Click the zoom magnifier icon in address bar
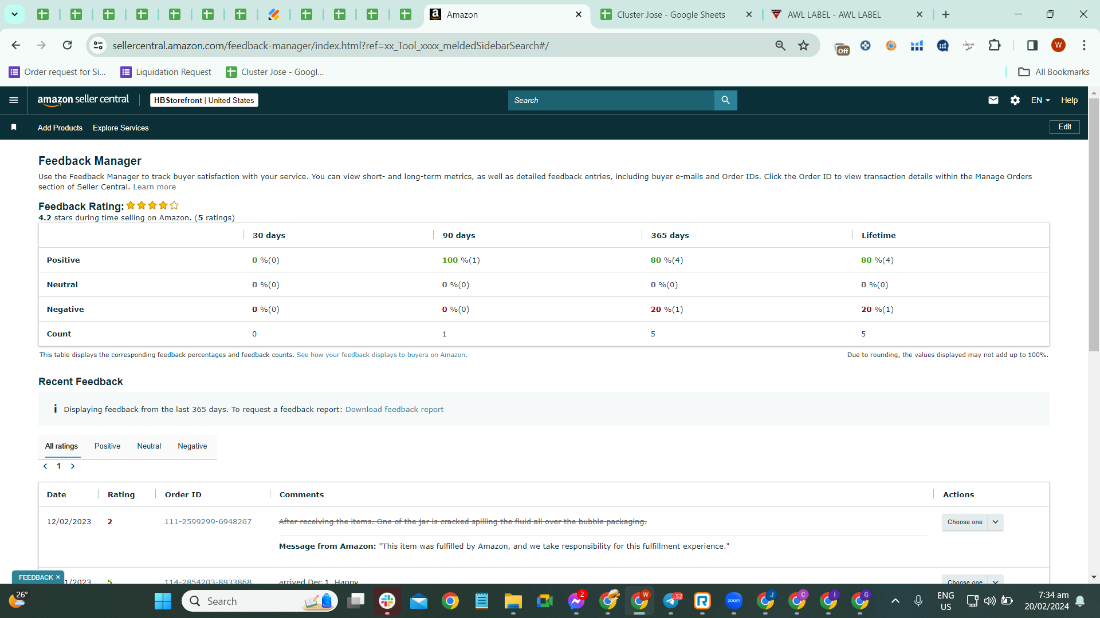This screenshot has height=618, width=1100. pos(780,45)
